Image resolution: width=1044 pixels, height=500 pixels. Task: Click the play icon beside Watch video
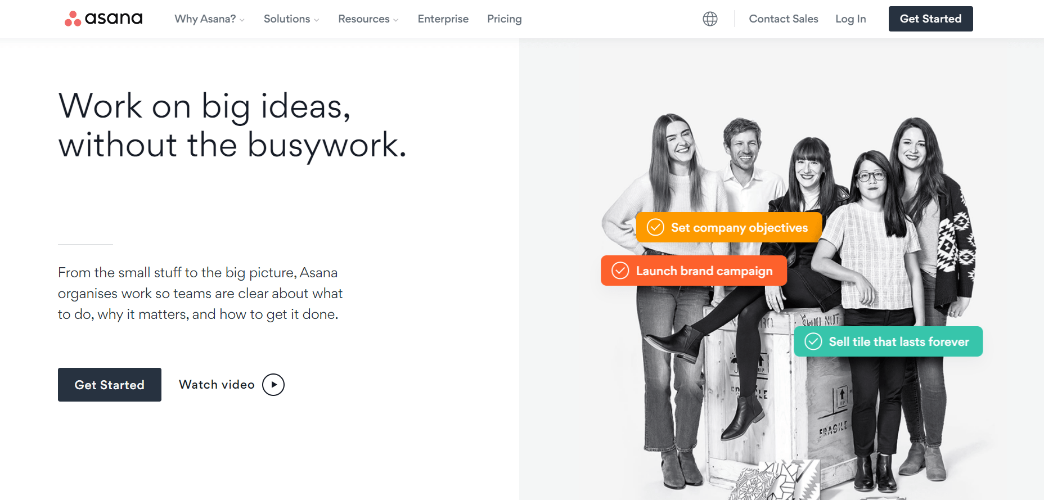pos(273,385)
